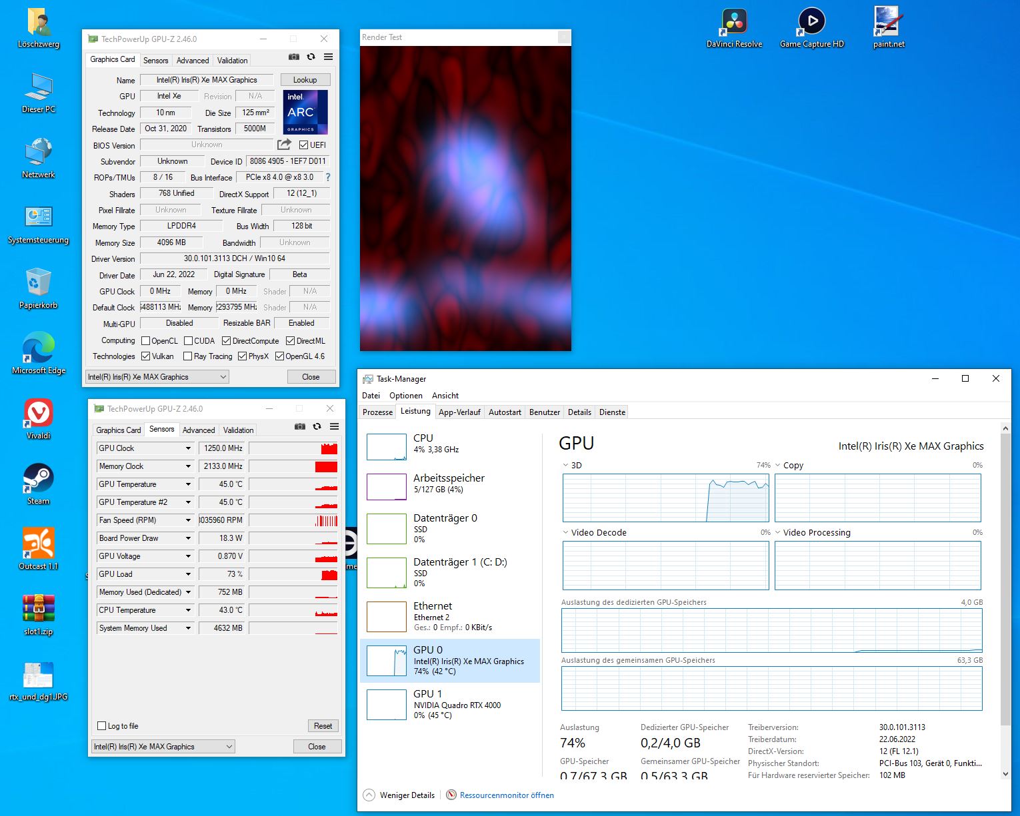Click the Weniger Details collapse arrow icon

(x=369, y=795)
